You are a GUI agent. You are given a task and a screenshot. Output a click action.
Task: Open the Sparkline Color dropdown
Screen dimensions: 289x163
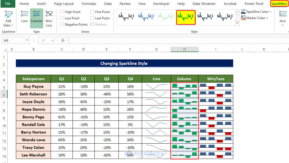(x=270, y=11)
